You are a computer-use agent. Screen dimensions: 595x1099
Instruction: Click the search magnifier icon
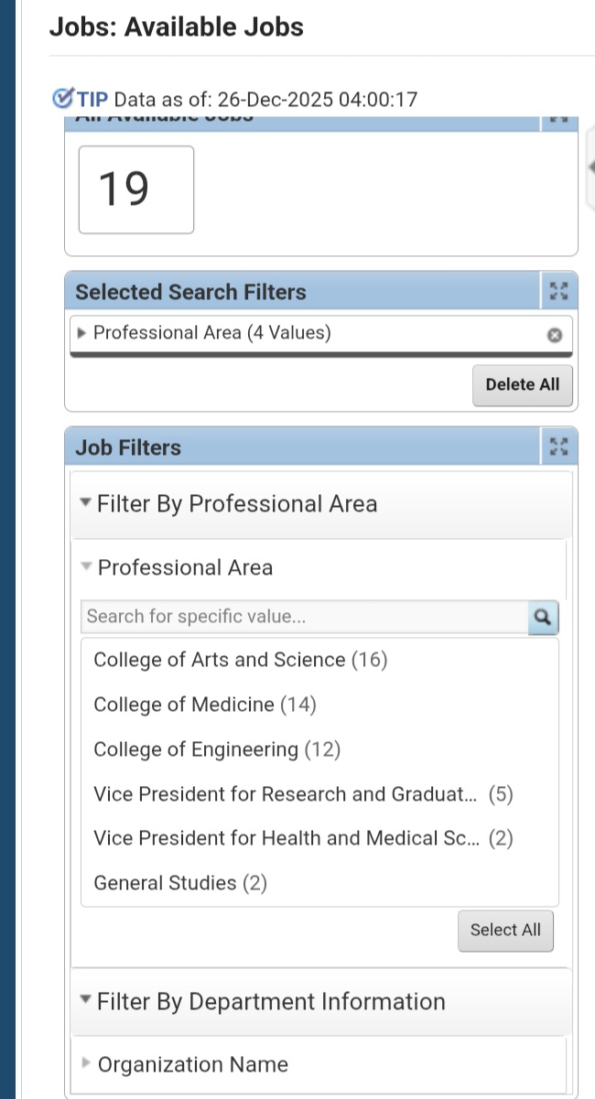point(543,618)
